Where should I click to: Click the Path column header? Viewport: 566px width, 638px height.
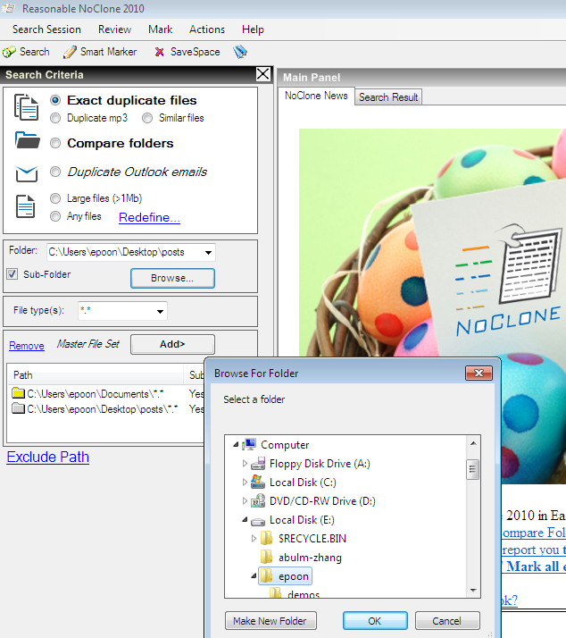coord(96,374)
